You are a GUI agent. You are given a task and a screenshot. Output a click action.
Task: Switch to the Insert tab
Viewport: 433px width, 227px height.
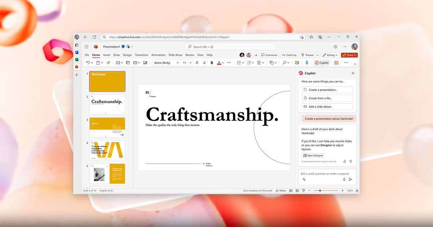(x=106, y=55)
